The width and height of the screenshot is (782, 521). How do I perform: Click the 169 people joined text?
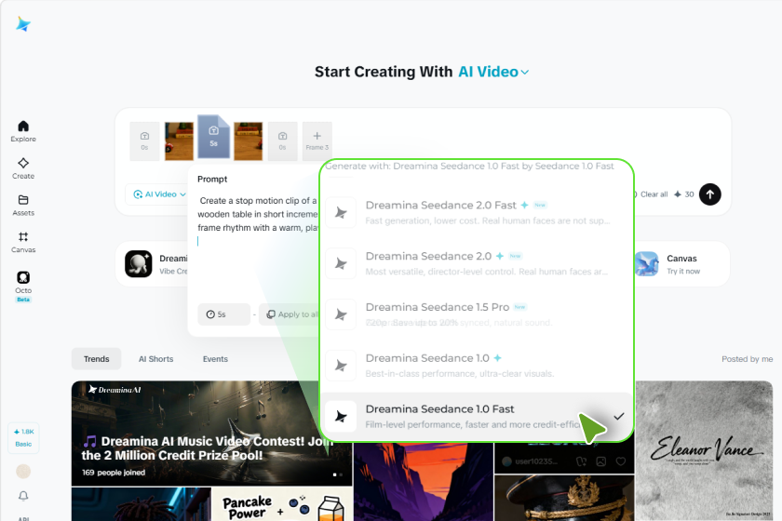(x=114, y=472)
